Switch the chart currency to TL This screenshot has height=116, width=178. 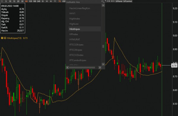pyautogui.click(x=60, y=1)
